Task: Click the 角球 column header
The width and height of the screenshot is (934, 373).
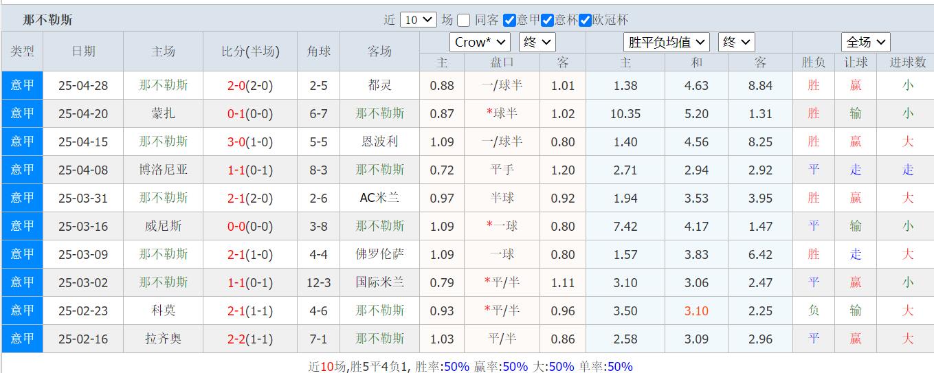Action: pos(319,52)
